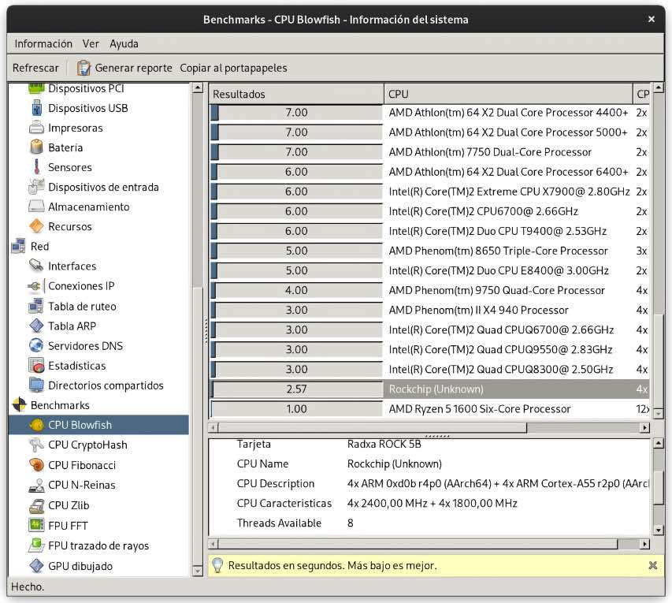Select the AMD Ryzen 5 1600 row
672x603 pixels.
point(429,409)
